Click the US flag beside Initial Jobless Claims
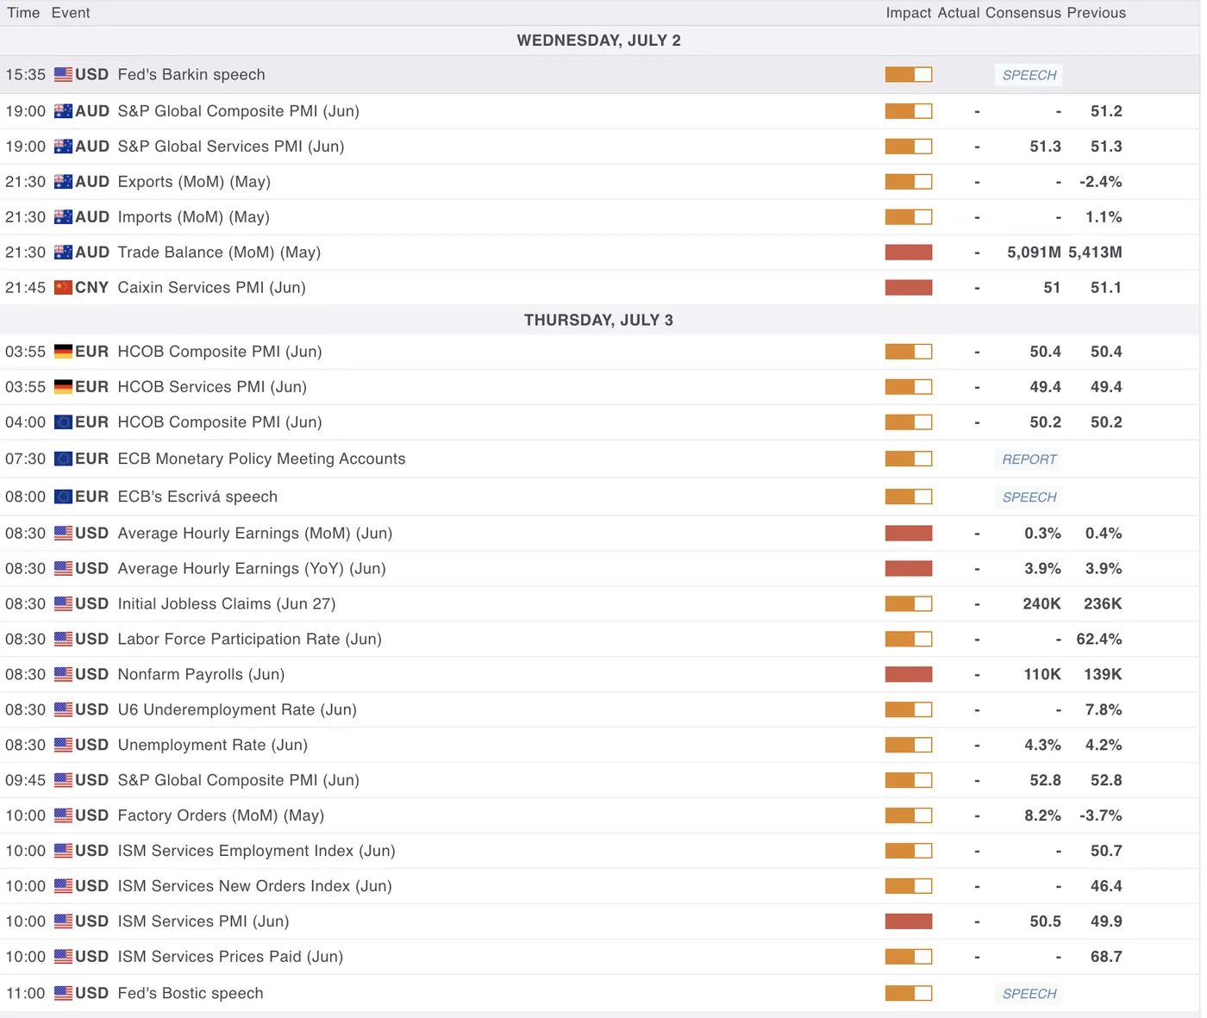Image resolution: width=1207 pixels, height=1018 pixels. point(63,604)
